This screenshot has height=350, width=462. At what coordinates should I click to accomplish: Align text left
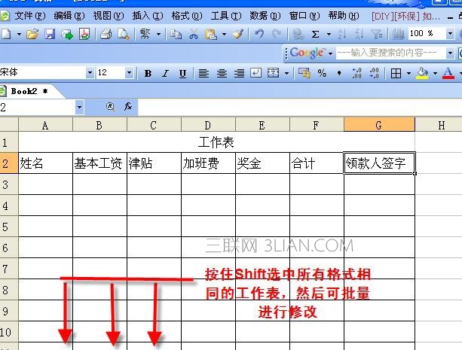[203, 73]
